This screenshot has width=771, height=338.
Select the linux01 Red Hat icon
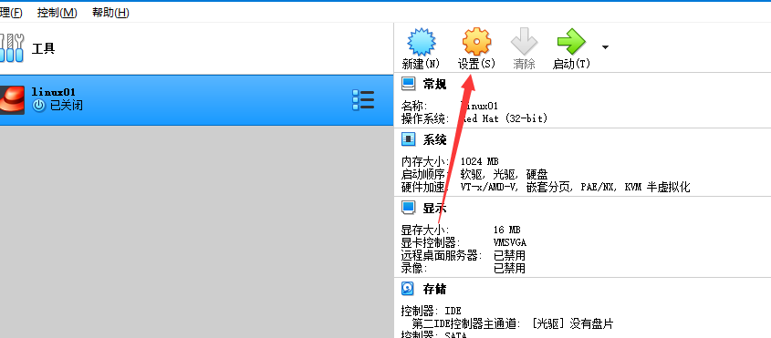coord(12,99)
